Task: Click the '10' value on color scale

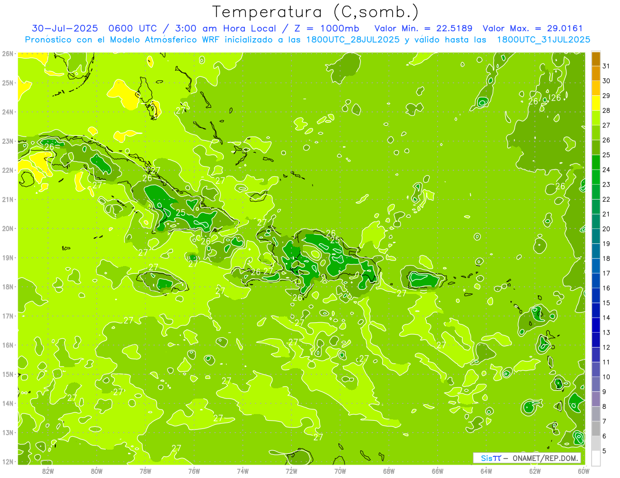Action: click(606, 377)
